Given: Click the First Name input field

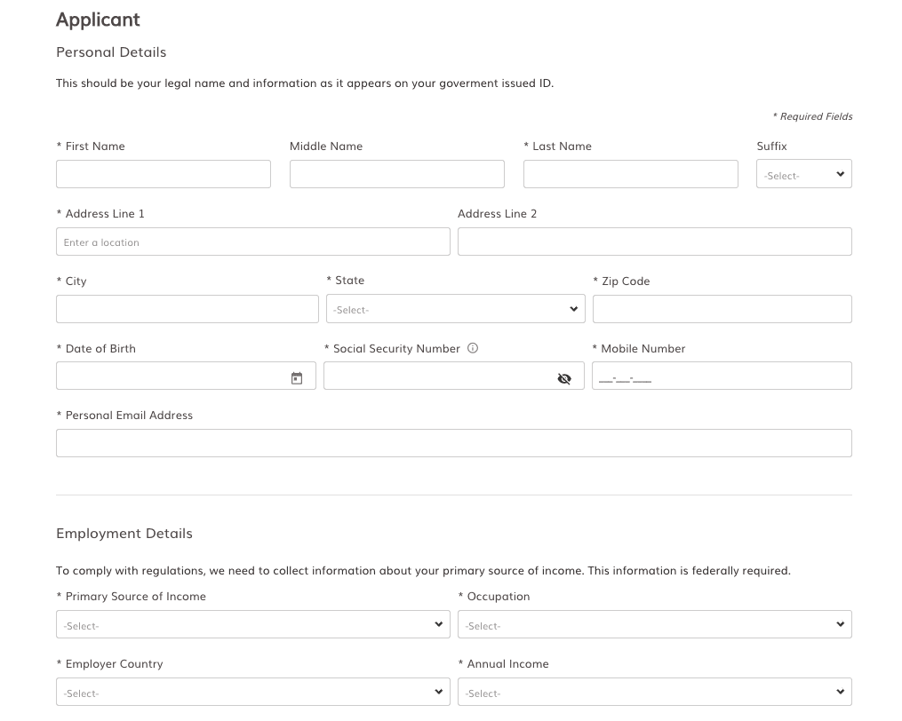Looking at the screenshot, I should point(163,174).
